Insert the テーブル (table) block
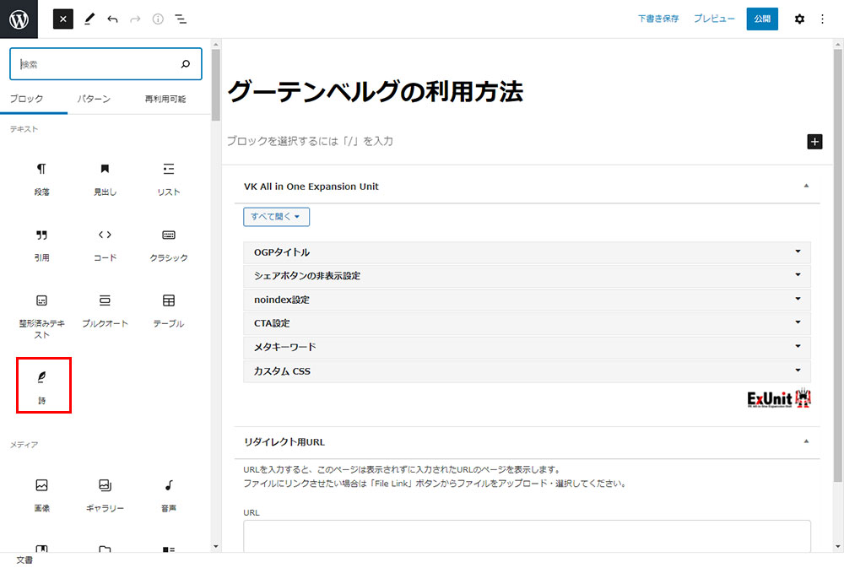This screenshot has height=568, width=844. [168, 310]
